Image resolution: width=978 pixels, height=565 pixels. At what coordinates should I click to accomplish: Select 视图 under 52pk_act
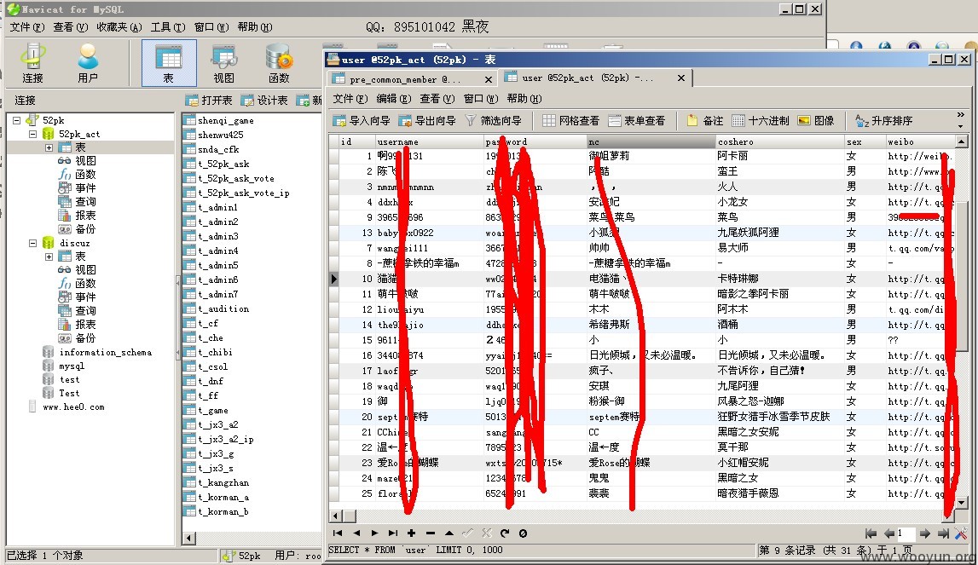point(85,161)
